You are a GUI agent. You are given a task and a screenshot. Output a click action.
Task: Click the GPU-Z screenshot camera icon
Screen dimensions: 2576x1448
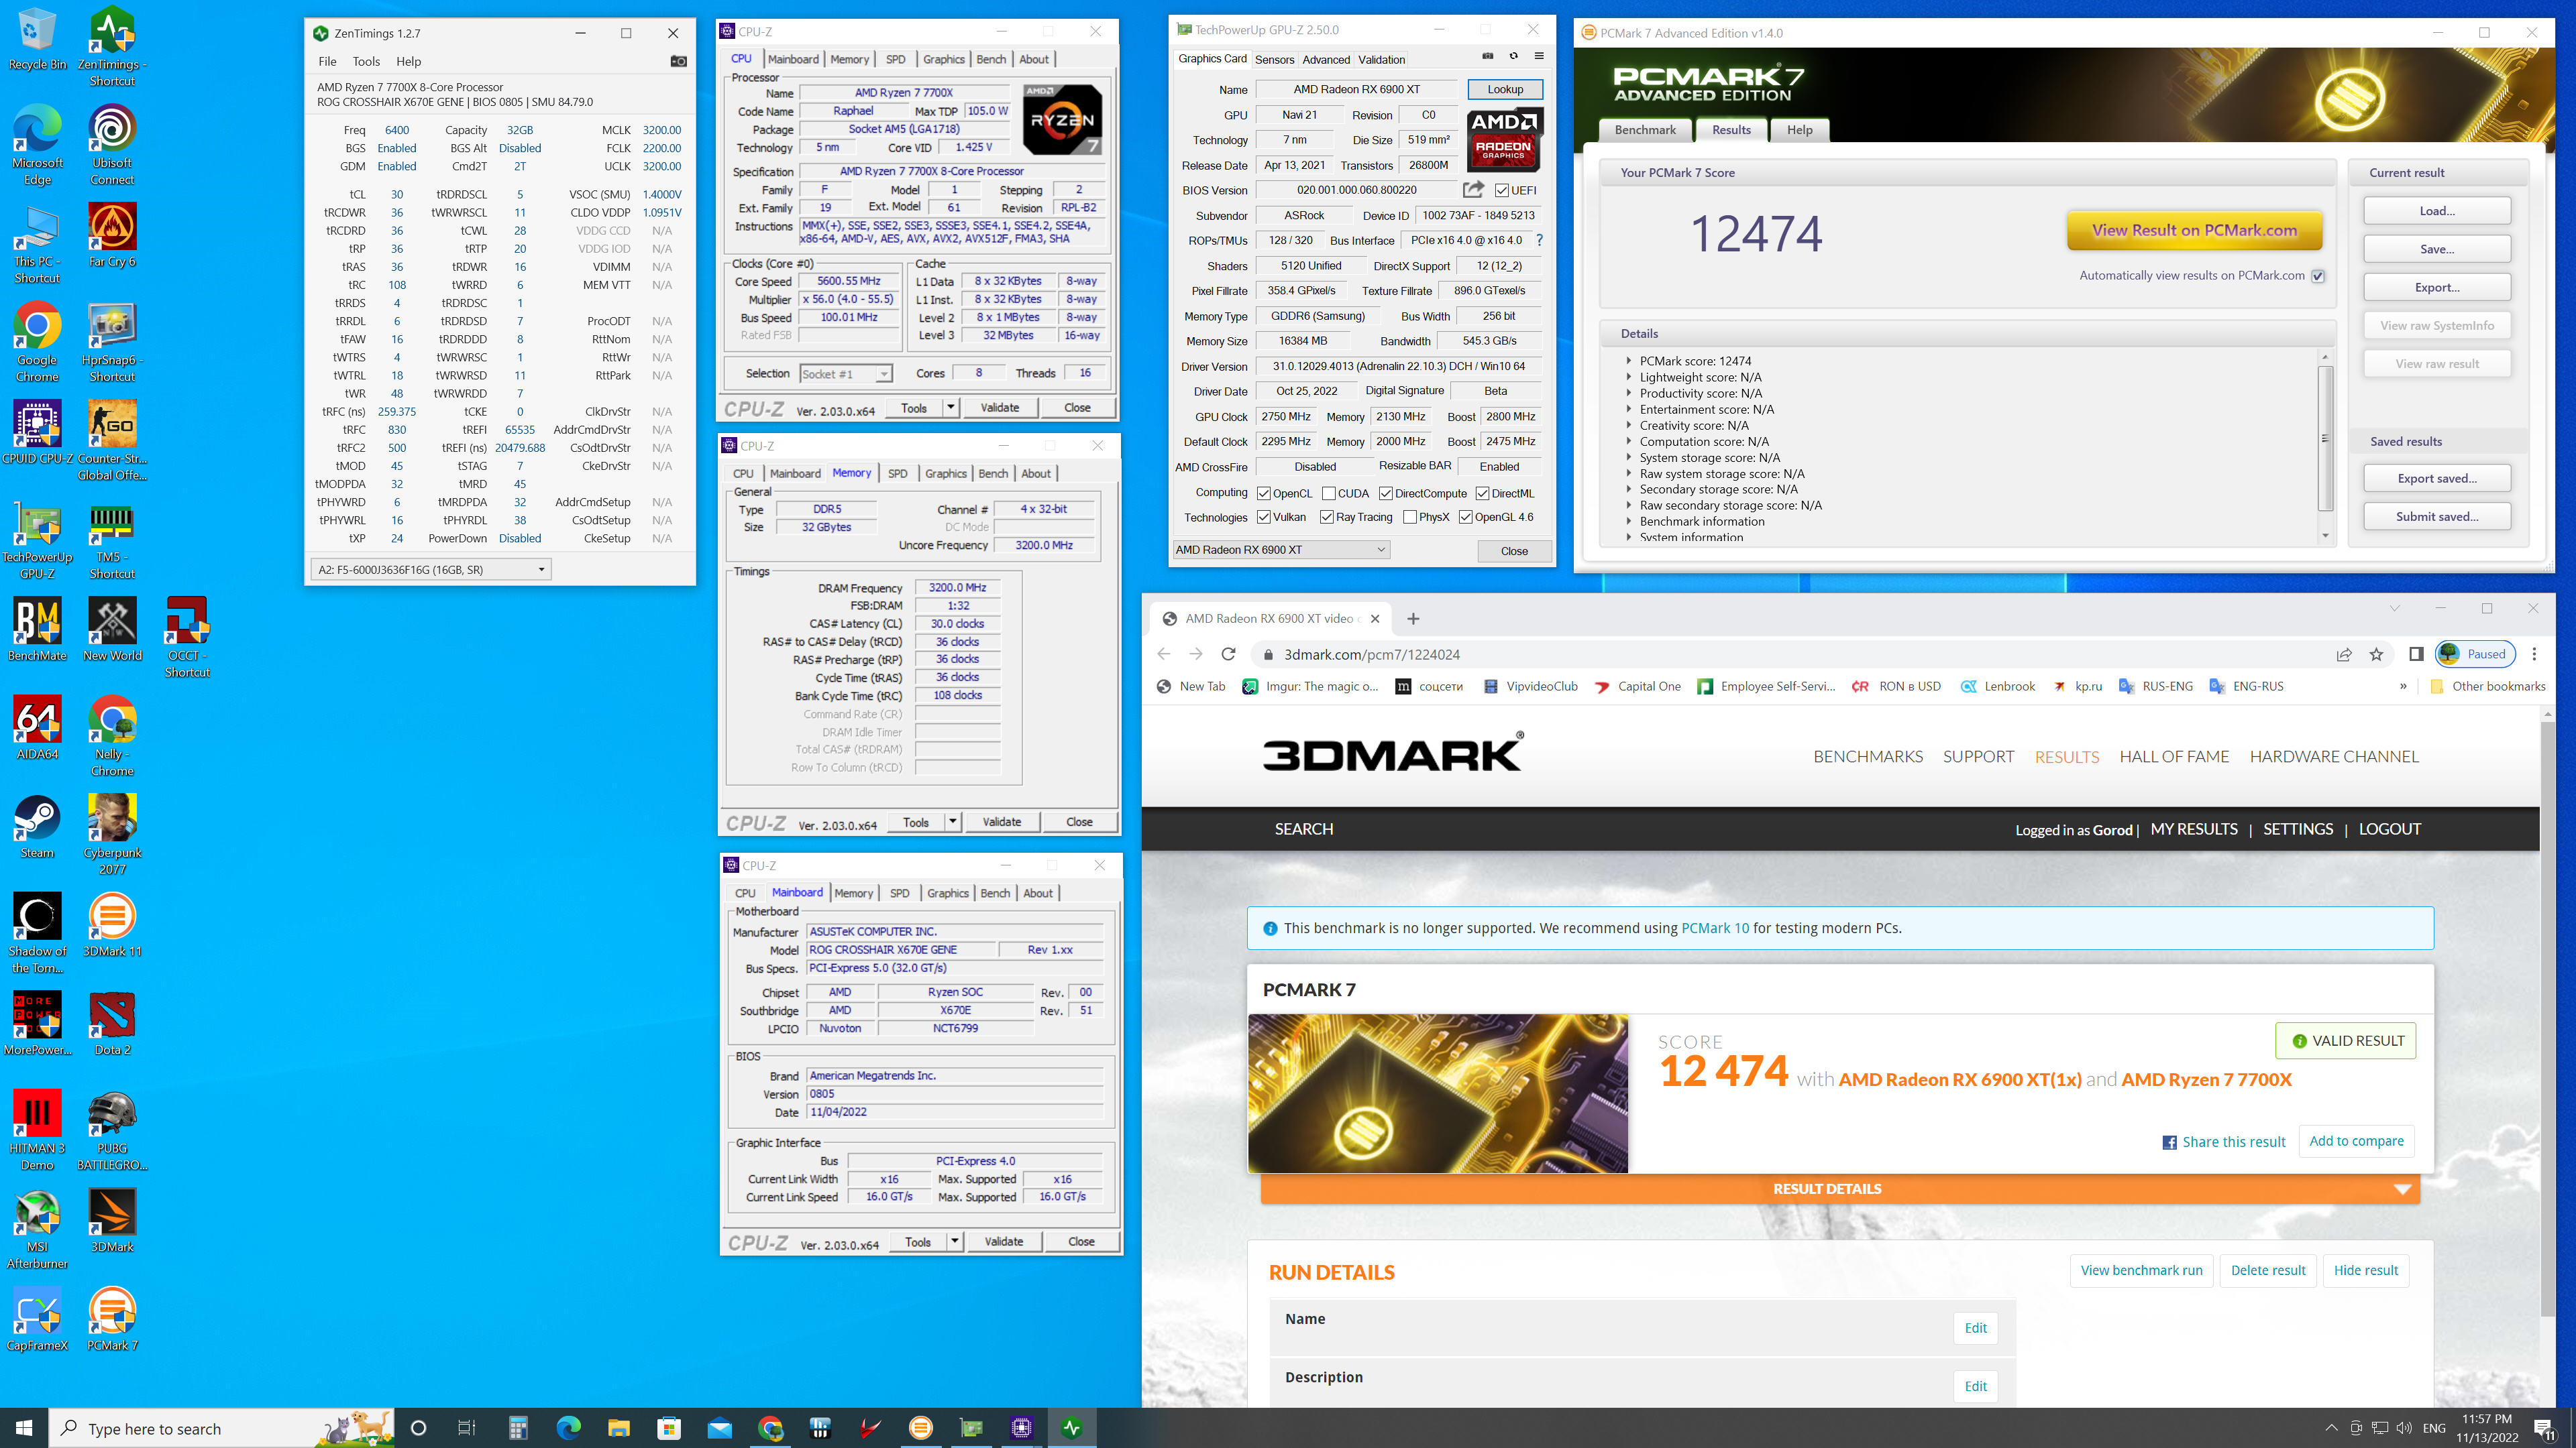[x=1487, y=56]
